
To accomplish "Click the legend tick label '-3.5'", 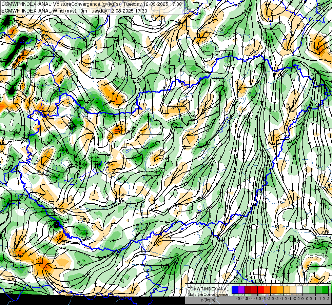I will pos(258,299).
